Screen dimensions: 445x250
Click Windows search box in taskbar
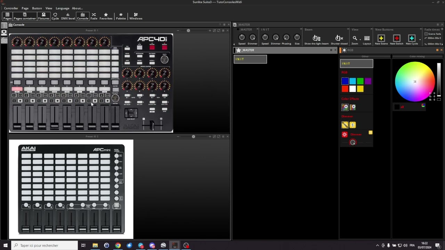(44, 245)
